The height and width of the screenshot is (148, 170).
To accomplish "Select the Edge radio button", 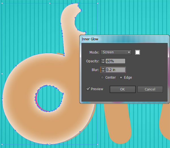I will tap(121, 78).
